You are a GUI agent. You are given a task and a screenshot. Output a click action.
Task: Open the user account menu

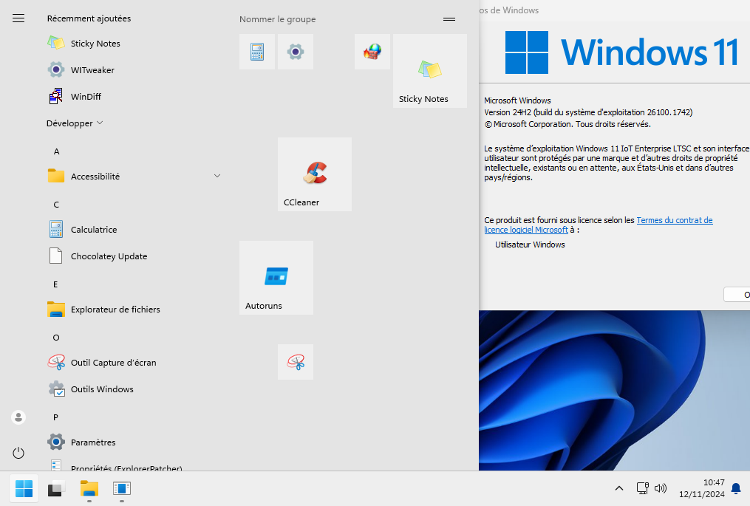click(18, 417)
